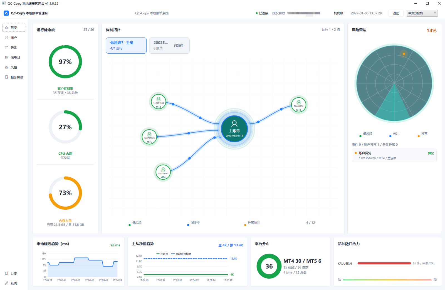The height and width of the screenshot is (290, 445).
Task: Click the 运行 1 / 2 组 counter
Action: click(x=331, y=29)
